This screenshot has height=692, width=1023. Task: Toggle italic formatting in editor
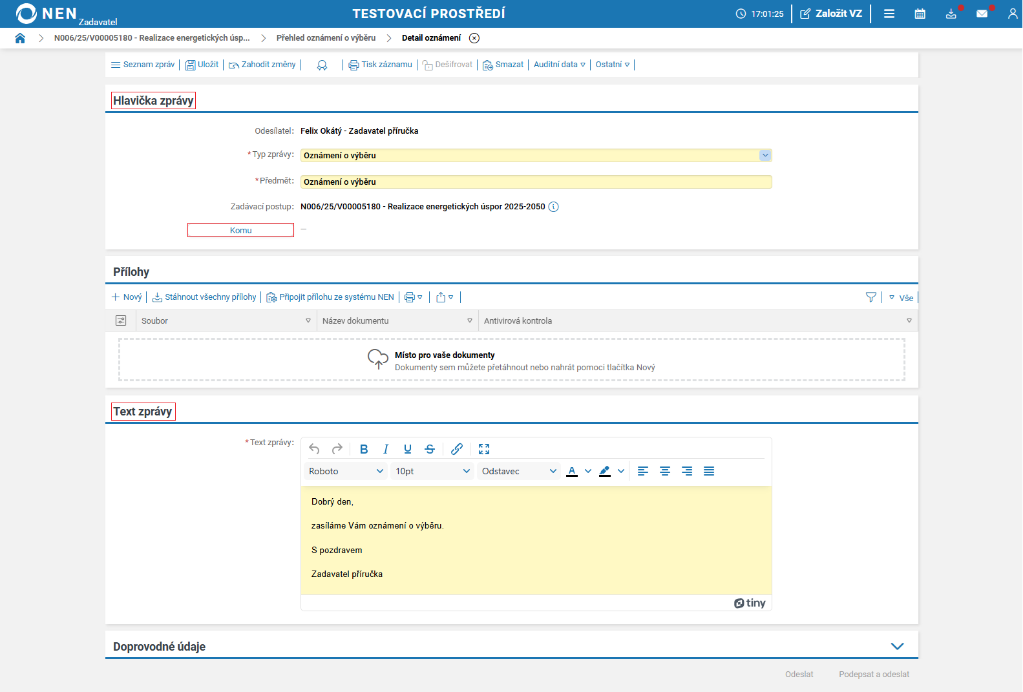click(386, 449)
